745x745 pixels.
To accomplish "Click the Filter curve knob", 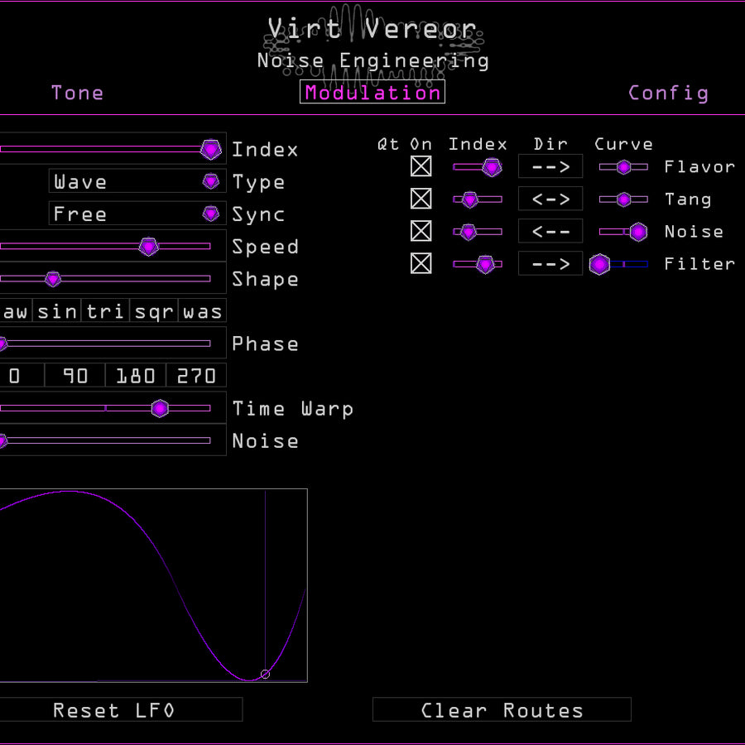I will [599, 264].
